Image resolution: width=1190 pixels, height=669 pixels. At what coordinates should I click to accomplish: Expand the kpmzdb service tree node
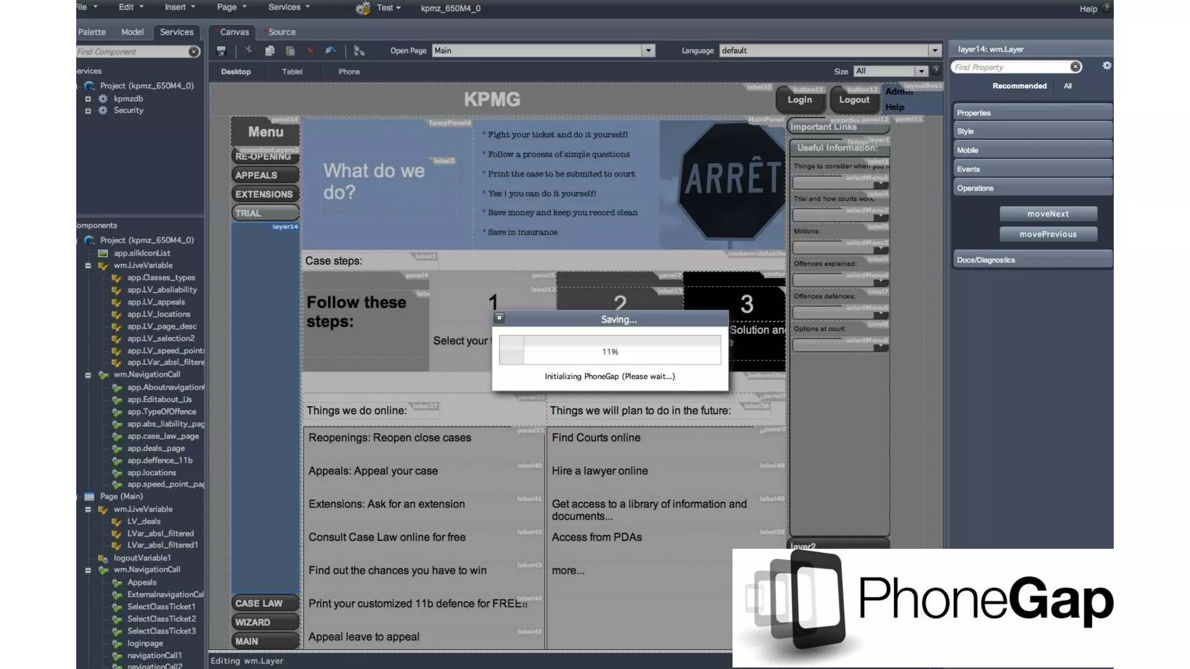click(88, 99)
